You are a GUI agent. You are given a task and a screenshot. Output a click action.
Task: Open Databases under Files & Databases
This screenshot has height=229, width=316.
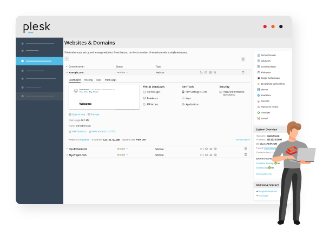click(x=150, y=98)
